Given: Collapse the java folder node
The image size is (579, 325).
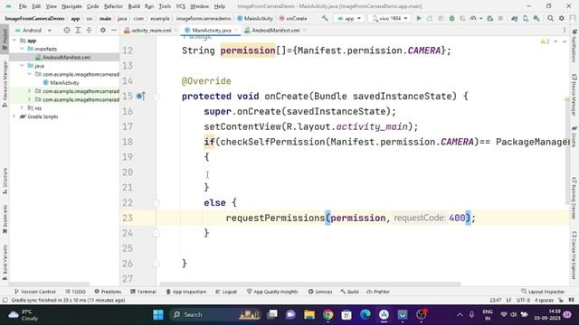Looking at the screenshot, I should pyautogui.click(x=22, y=66).
